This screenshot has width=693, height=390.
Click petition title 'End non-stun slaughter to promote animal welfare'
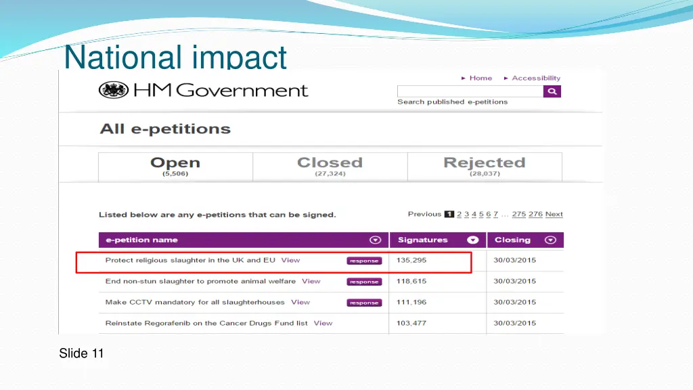pos(200,281)
